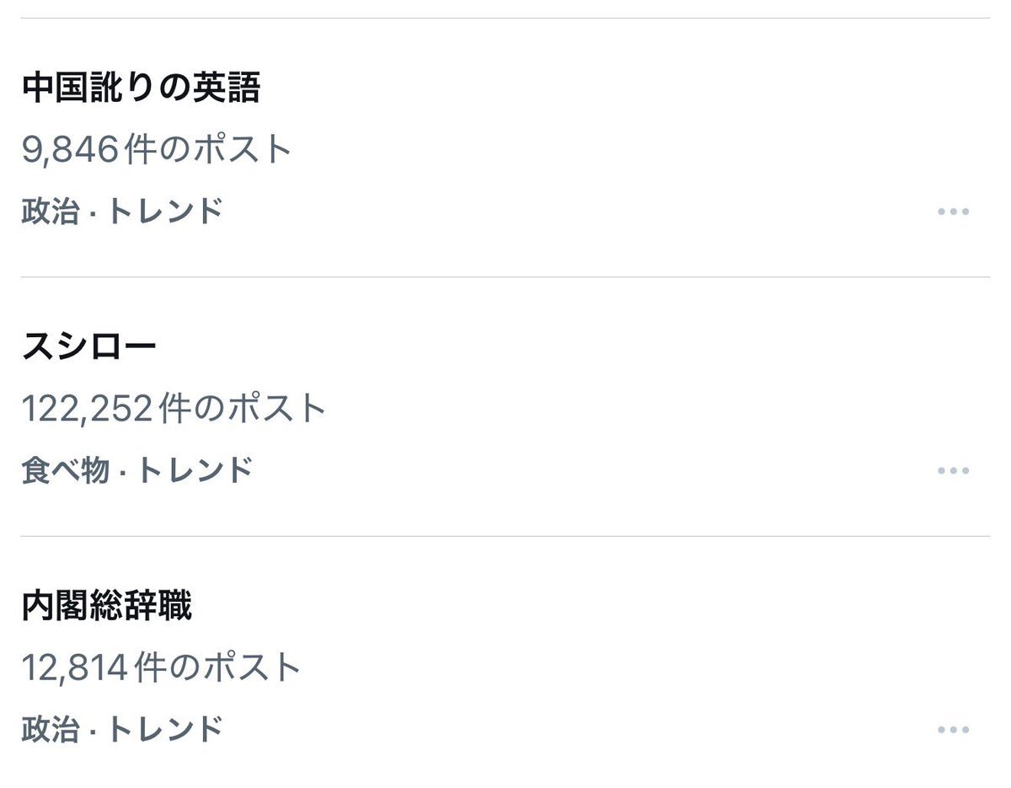This screenshot has width=1011, height=788.
Task: Click トレンド label in 中国訛りの英語 row
Action: click(166, 211)
